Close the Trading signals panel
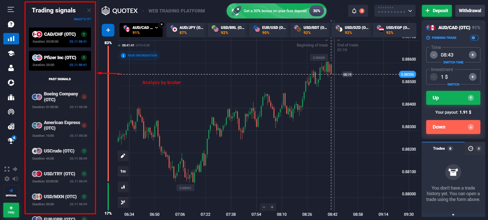This screenshot has width=488, height=220. coord(89,10)
